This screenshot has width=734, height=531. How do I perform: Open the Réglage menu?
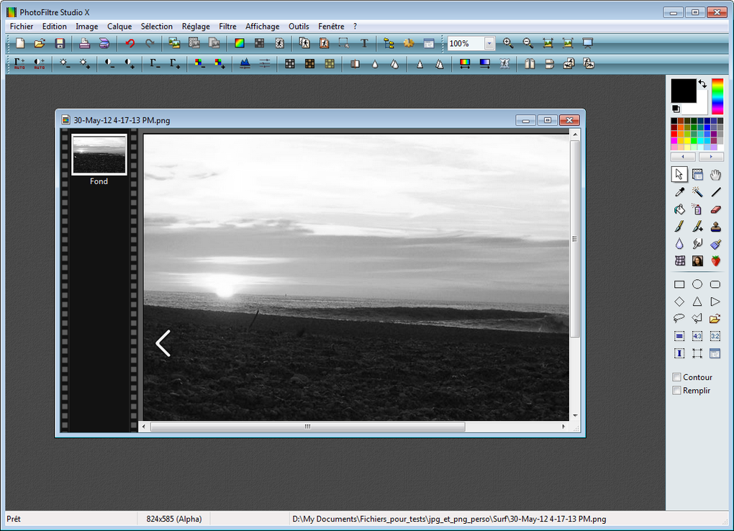[x=196, y=27]
